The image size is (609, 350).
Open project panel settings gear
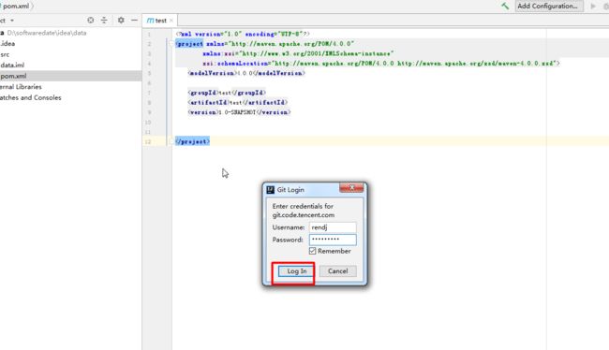121,21
